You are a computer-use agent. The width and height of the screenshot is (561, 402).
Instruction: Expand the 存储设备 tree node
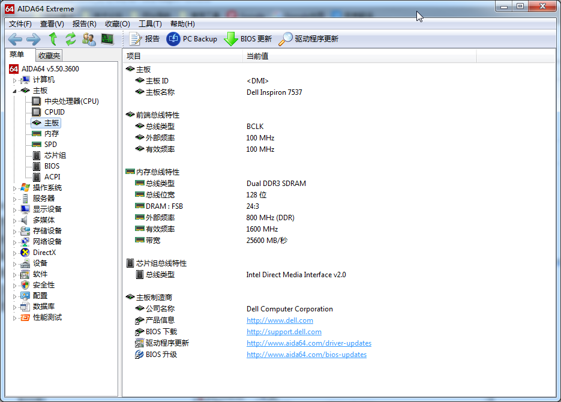click(x=14, y=232)
